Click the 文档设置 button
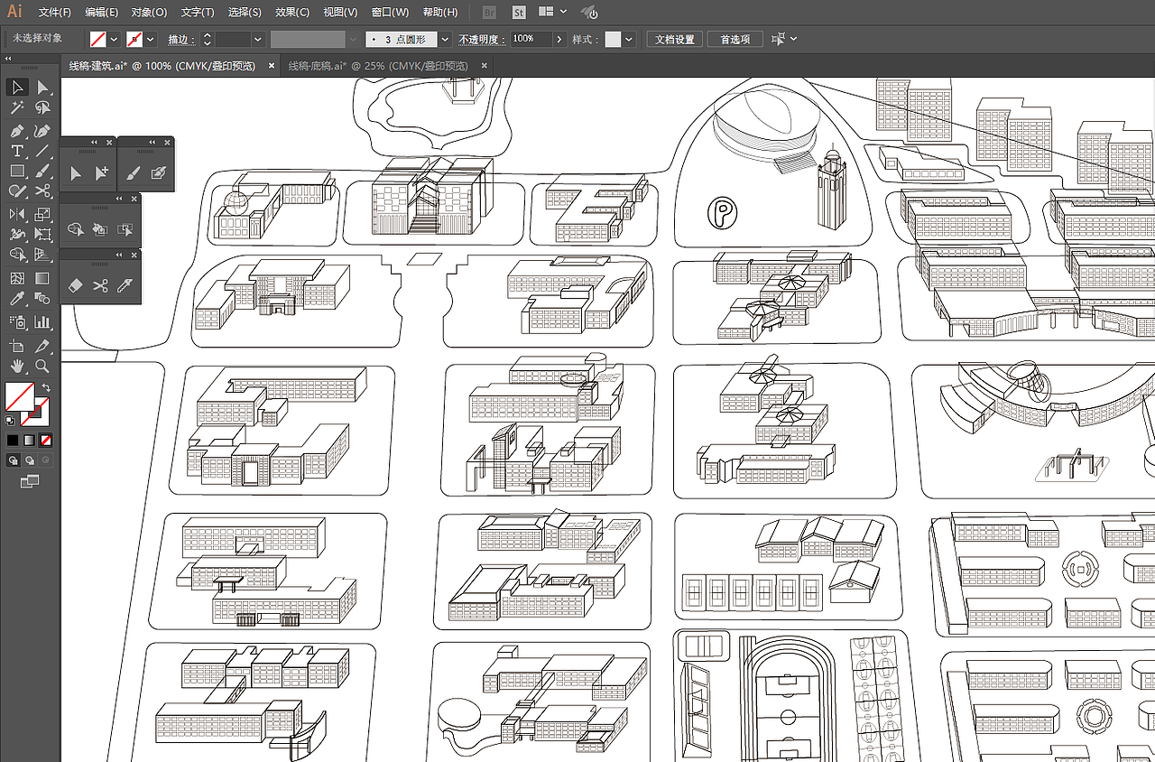Image resolution: width=1155 pixels, height=762 pixels. 675,40
